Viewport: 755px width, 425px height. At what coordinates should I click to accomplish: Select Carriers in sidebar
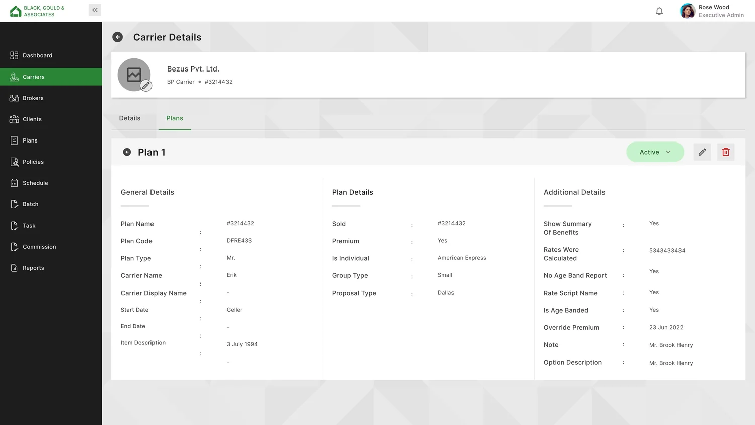51,77
